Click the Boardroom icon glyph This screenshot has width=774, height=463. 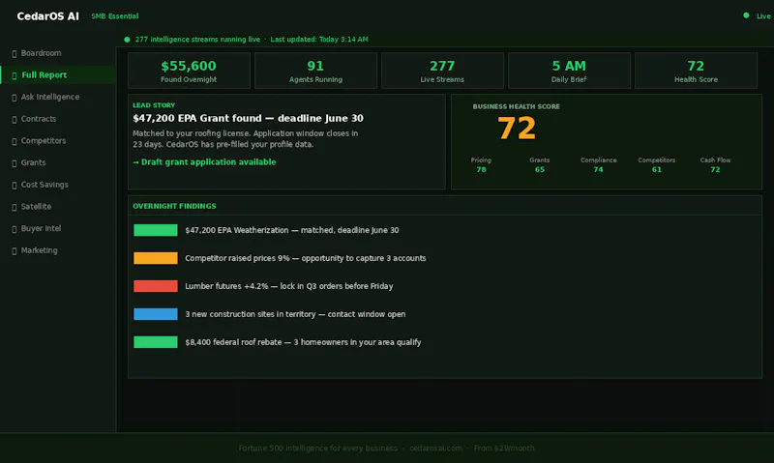click(15, 53)
